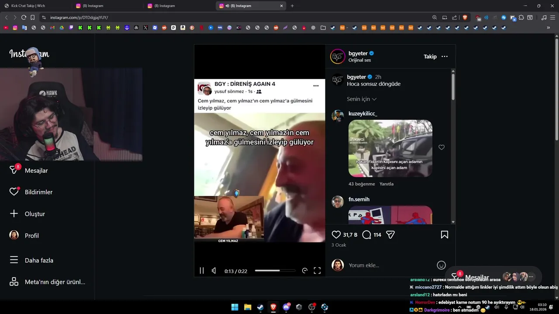Image resolution: width=559 pixels, height=314 pixels.
Task: Open bookmarks folder icon in bookmarks bar
Action: click(x=323, y=27)
